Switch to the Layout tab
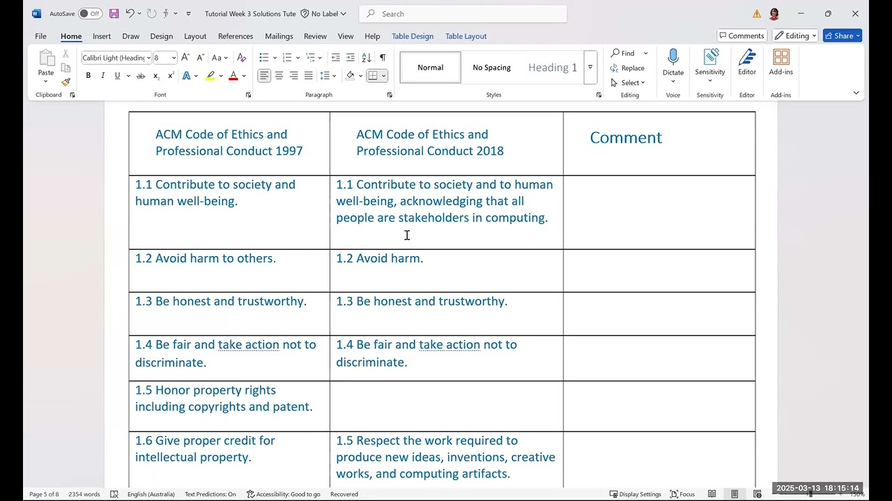The image size is (892, 501). (x=195, y=36)
